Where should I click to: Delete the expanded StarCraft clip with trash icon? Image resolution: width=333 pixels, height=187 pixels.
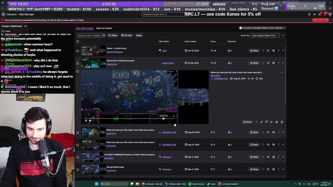(x=282, y=122)
